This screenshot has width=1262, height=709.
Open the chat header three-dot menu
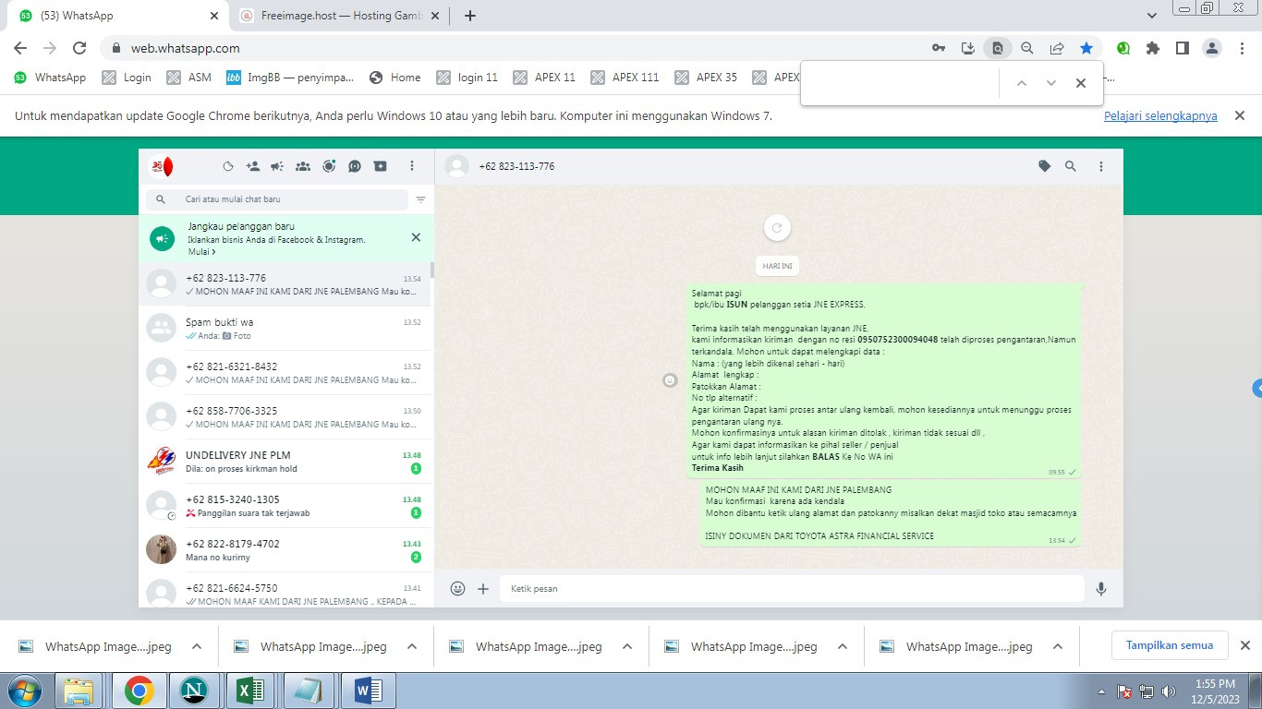click(1101, 166)
